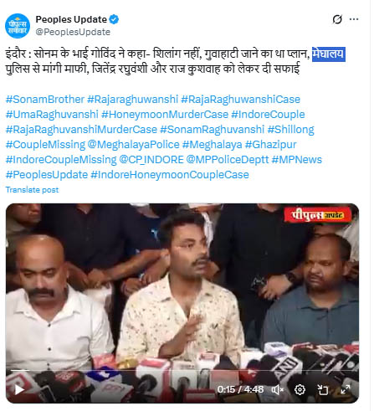
Task: Play the video with the play icon
Action: click(x=19, y=389)
